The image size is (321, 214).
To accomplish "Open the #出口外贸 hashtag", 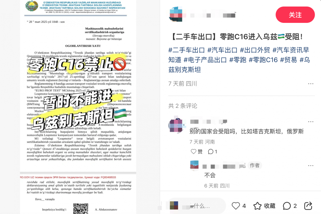I will tap(255, 50).
